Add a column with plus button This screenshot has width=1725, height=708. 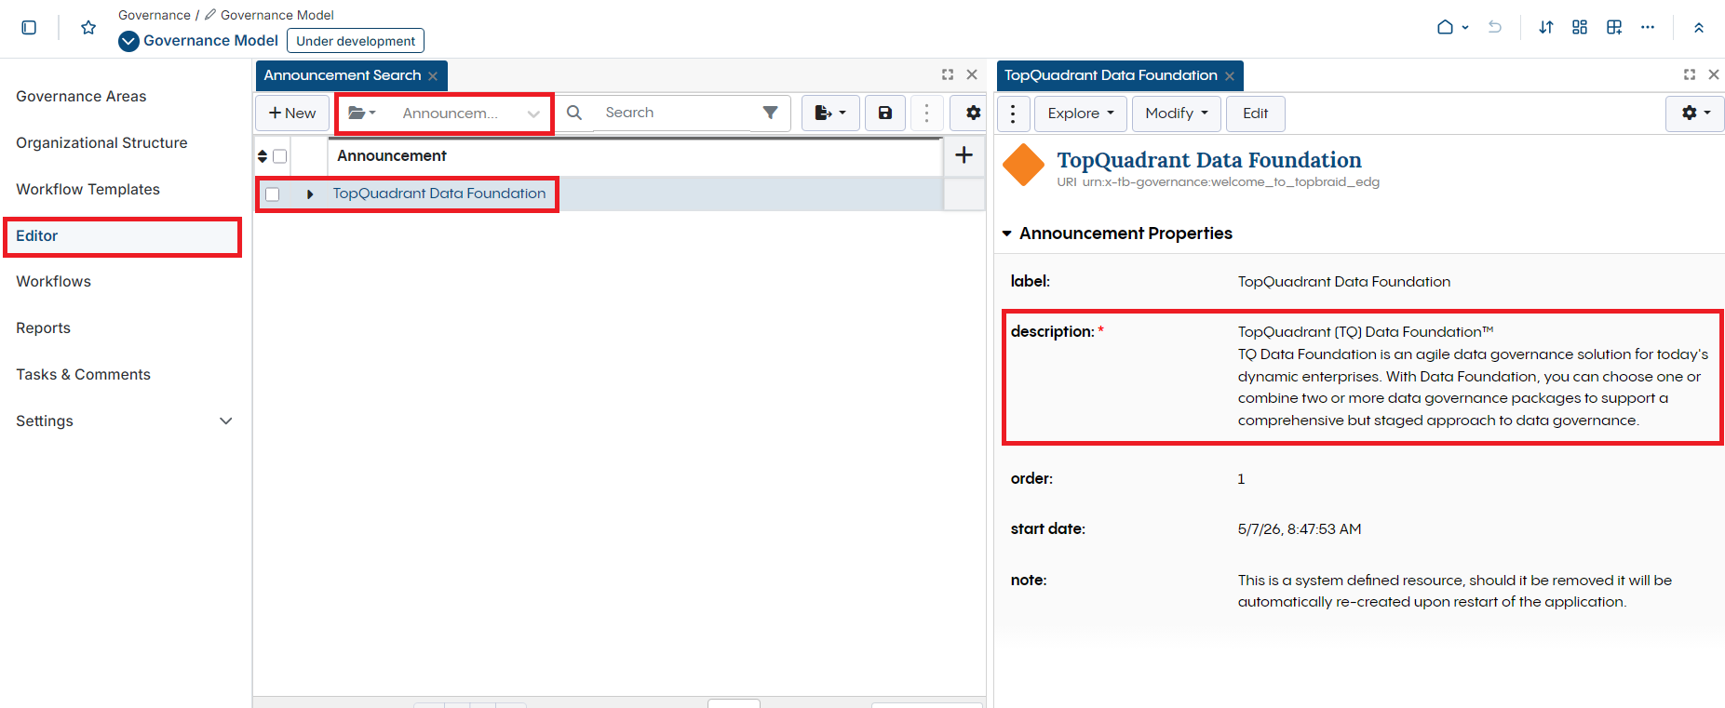click(x=964, y=155)
